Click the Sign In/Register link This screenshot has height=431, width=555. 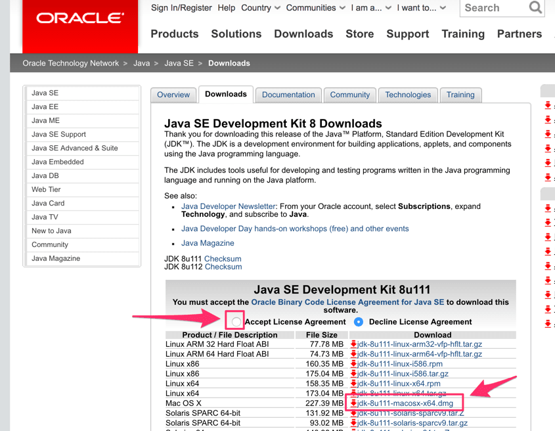[x=181, y=8]
